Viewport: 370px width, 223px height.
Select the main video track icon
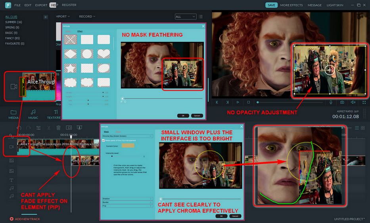pos(12,147)
